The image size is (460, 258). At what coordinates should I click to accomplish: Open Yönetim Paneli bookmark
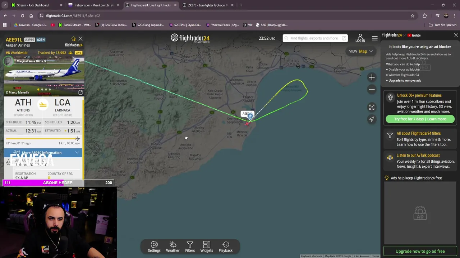click(222, 25)
